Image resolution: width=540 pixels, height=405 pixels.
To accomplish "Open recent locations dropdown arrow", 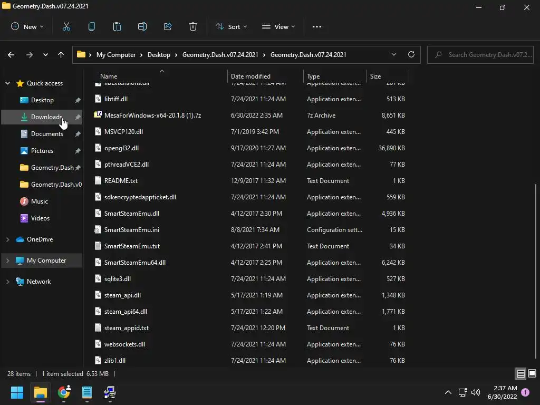I will [45, 55].
